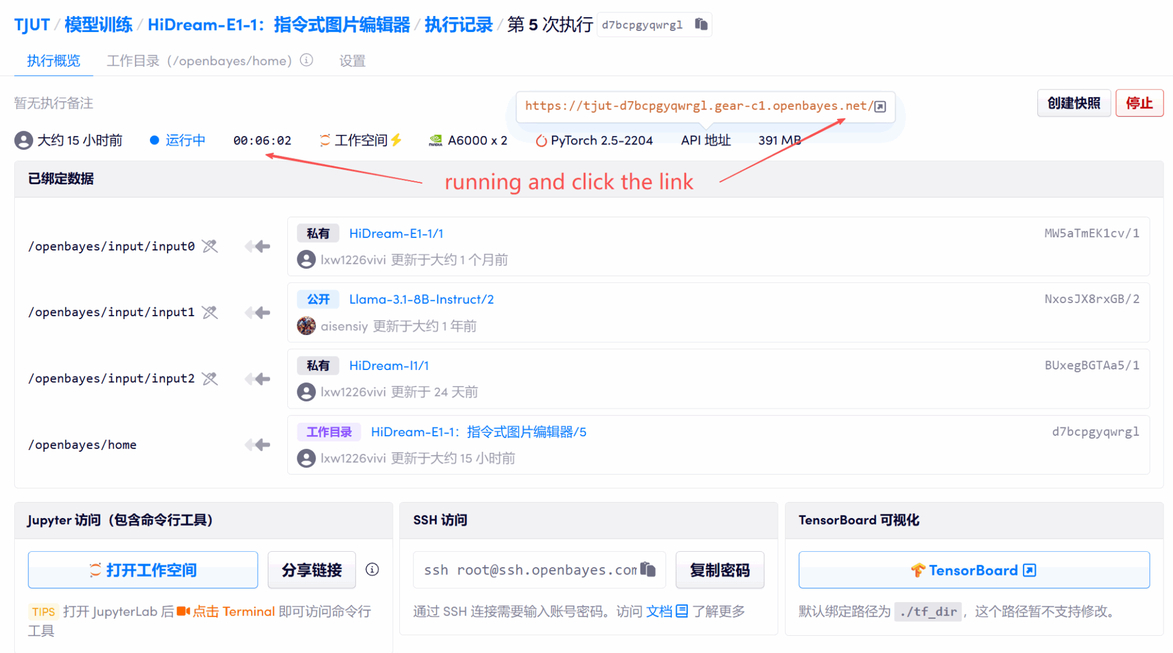Click aisensiy avatar under Llama-3.1-8B-Instruct/2

tap(306, 326)
